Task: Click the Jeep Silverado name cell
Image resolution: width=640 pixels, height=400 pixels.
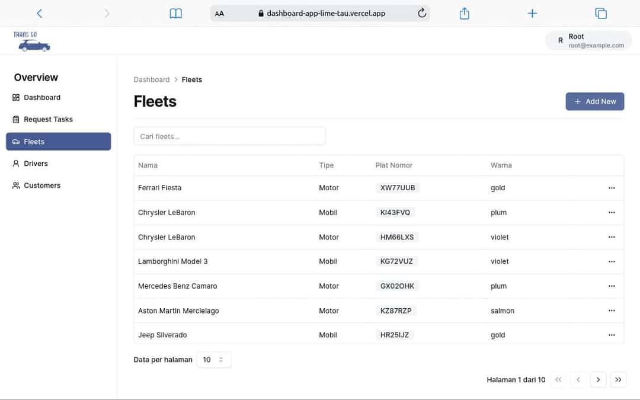Action: (x=162, y=335)
